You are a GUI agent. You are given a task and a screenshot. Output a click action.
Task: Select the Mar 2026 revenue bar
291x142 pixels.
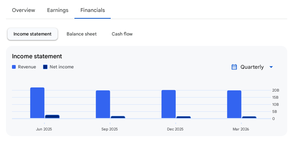point(234,104)
